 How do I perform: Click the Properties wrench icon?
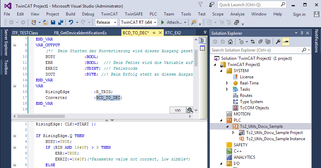pos(278,42)
